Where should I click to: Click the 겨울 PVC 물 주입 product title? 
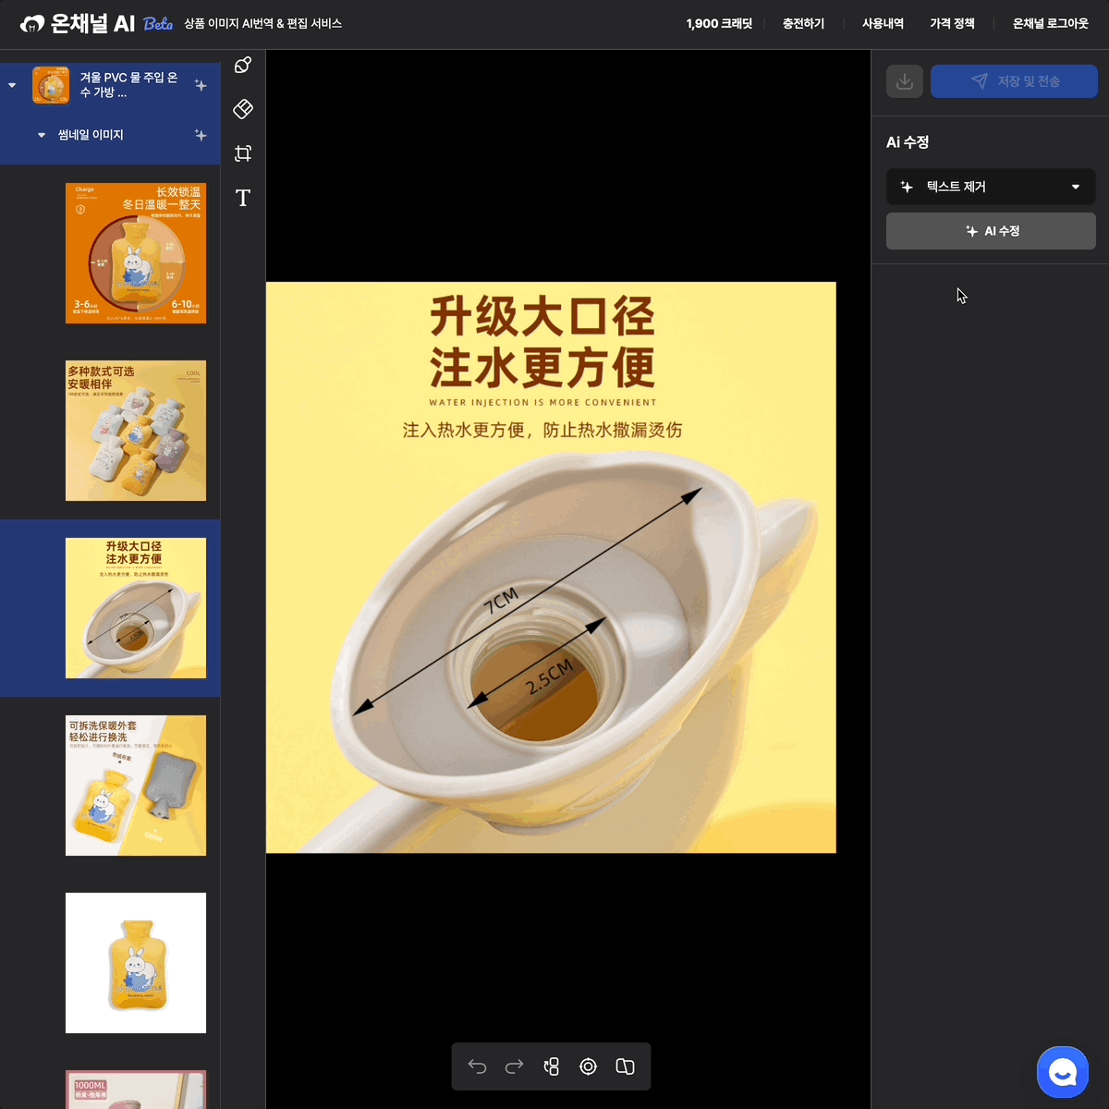128,85
